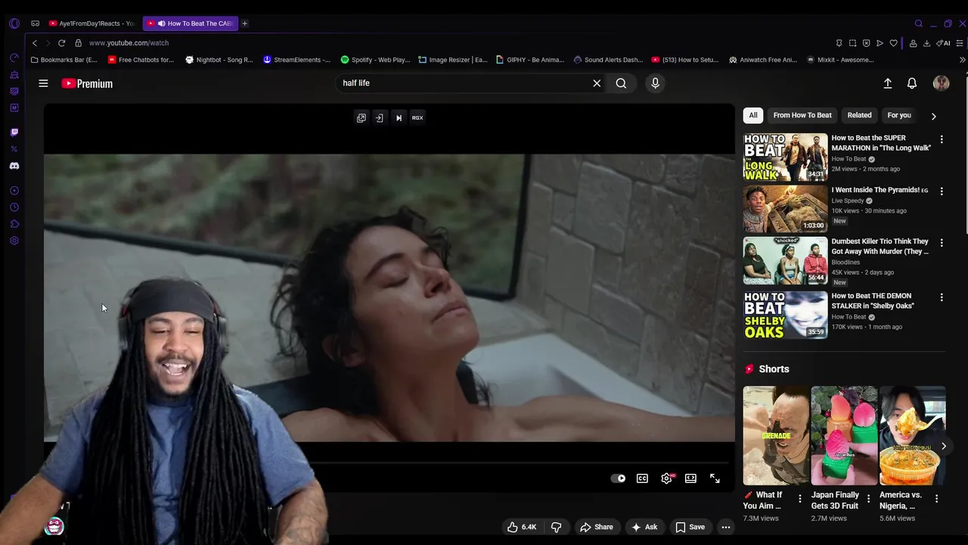Click the RGX button above the video
Viewport: 968px width, 545px height.
point(417,118)
